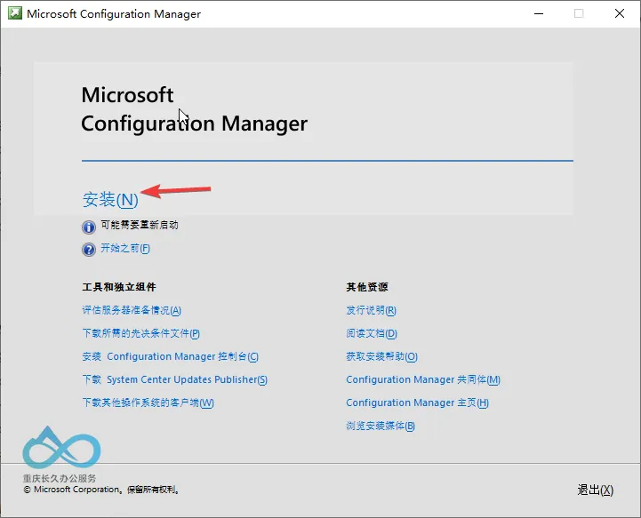
Task: Open the 开始之前(F) link
Action: tap(125, 249)
